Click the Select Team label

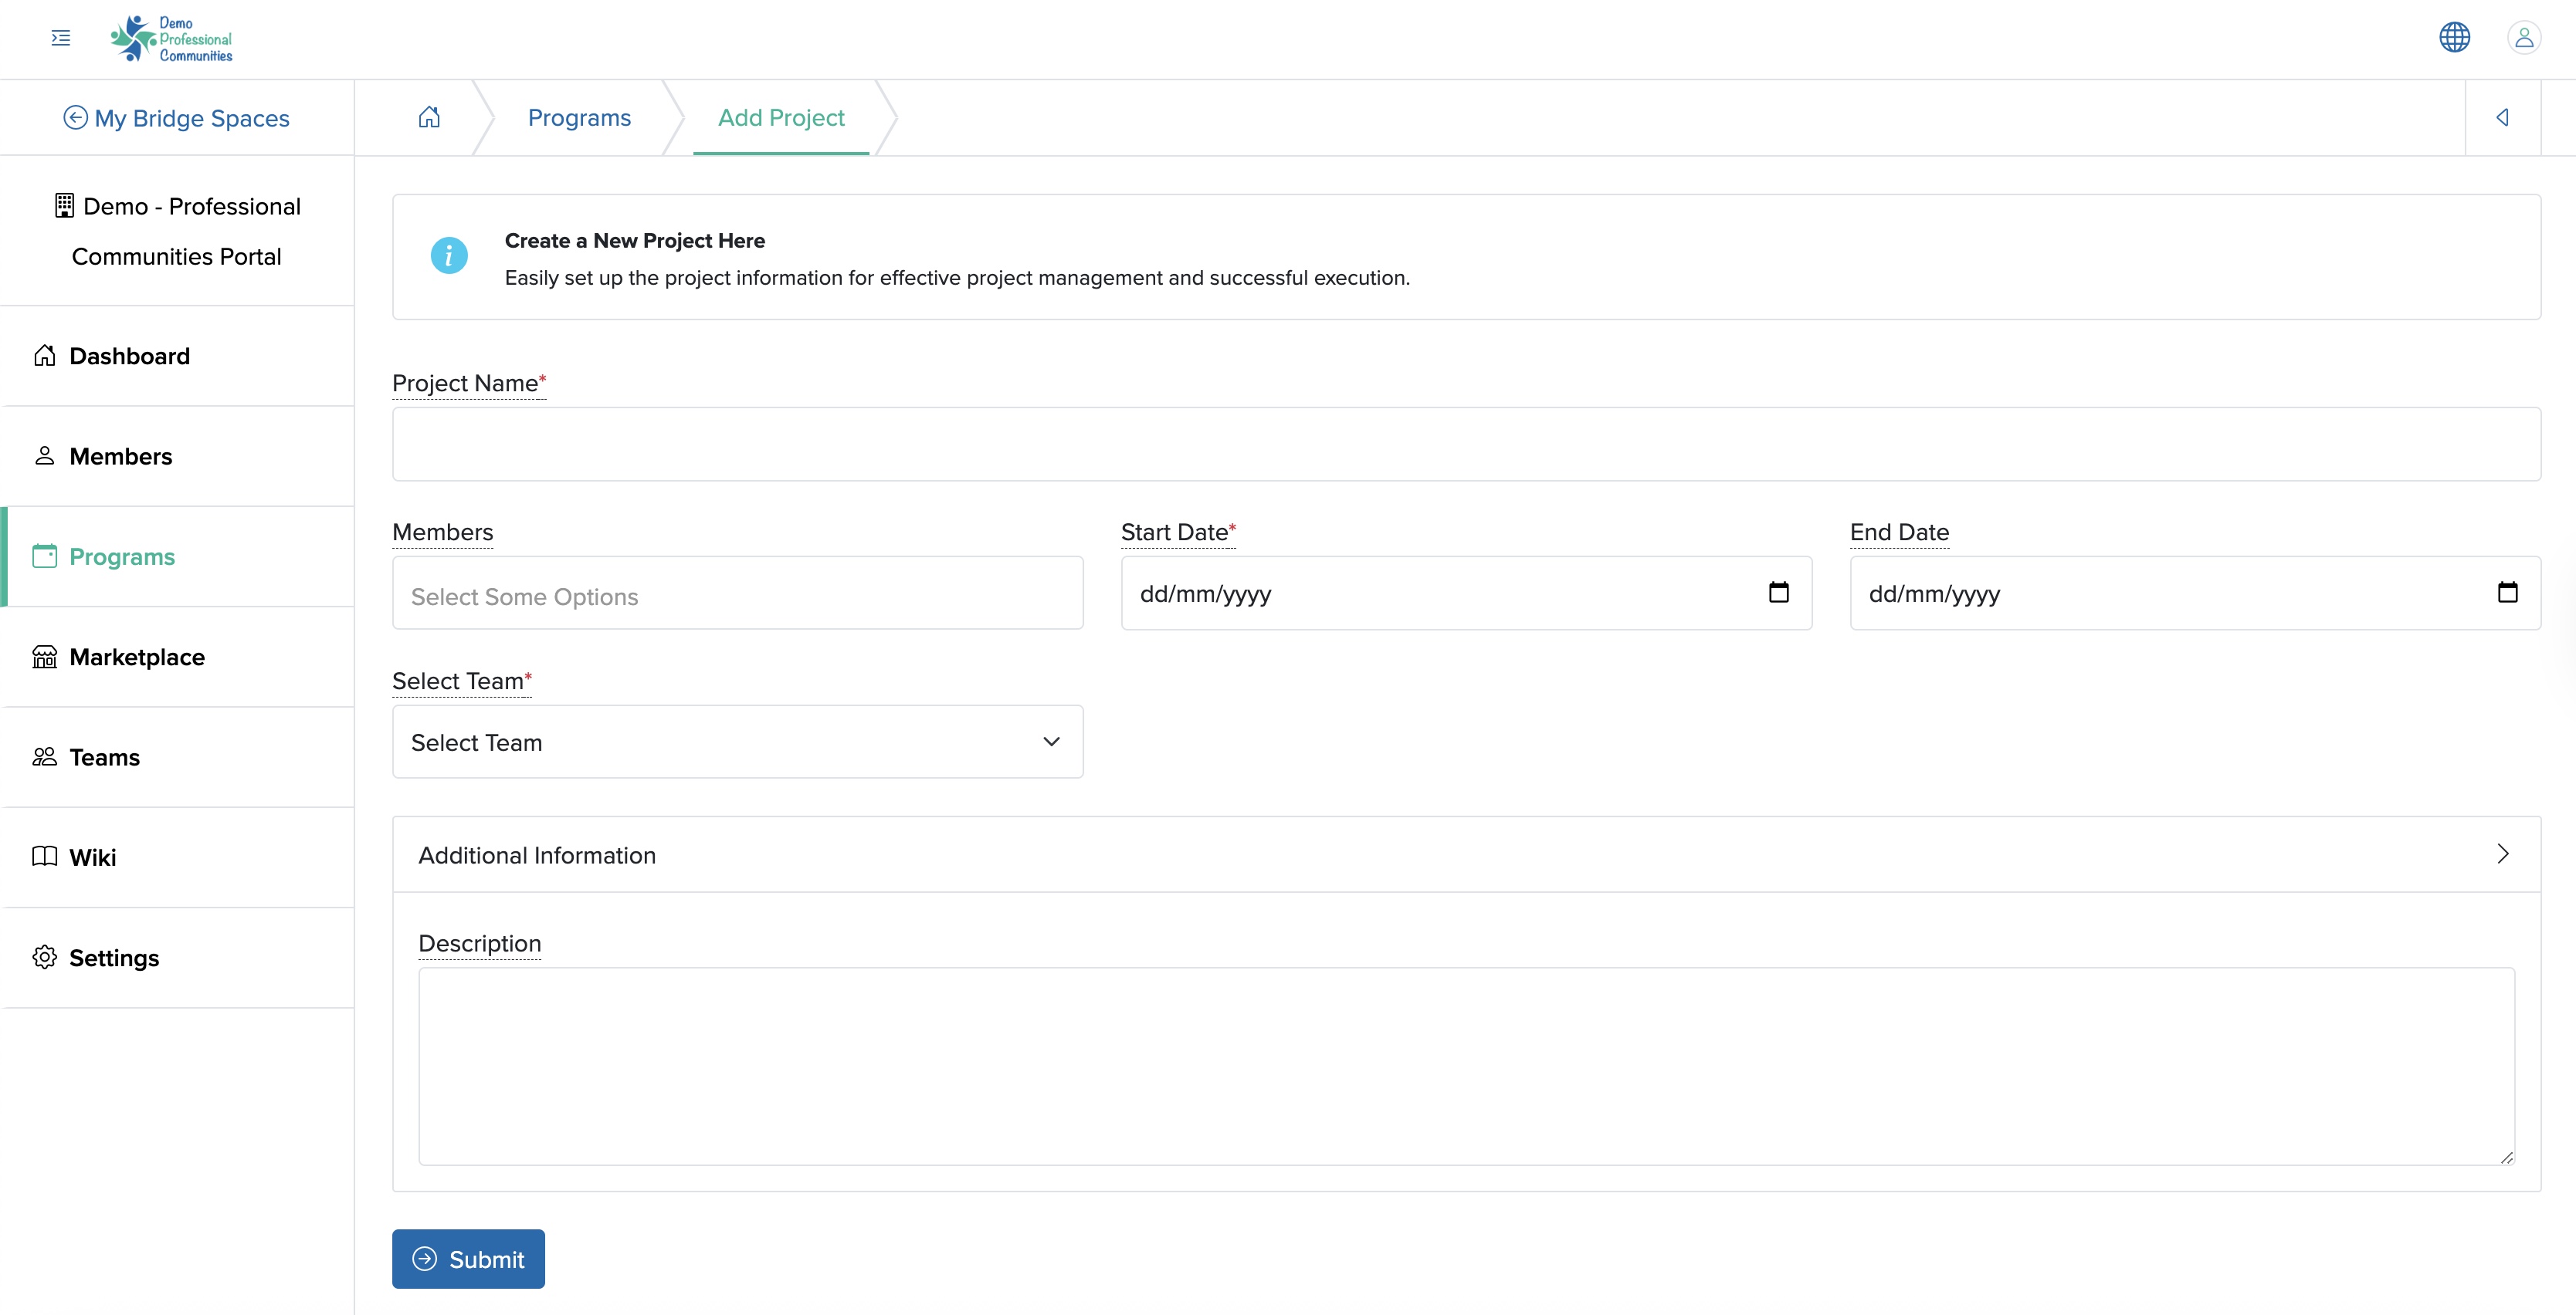coord(462,681)
